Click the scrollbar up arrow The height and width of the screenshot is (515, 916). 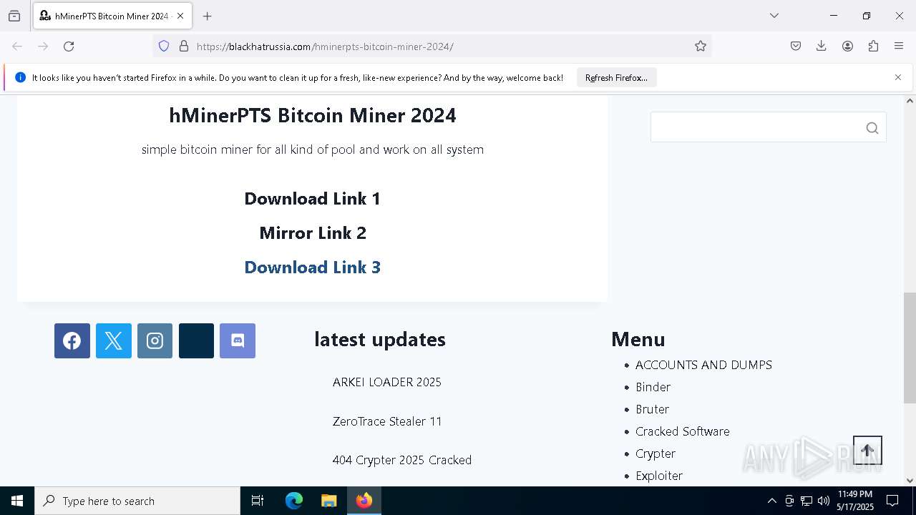[x=910, y=100]
